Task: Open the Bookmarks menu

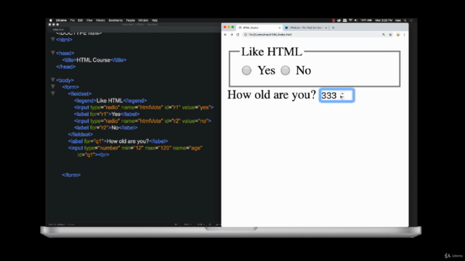Action: pos(116,20)
